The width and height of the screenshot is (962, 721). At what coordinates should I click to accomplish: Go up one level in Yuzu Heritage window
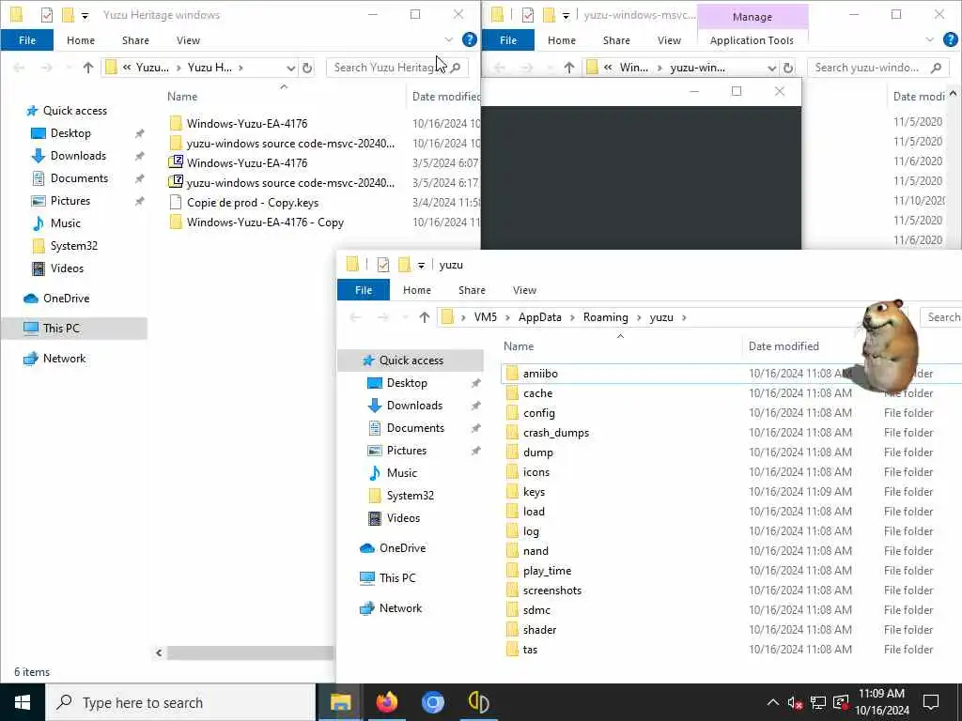88,68
